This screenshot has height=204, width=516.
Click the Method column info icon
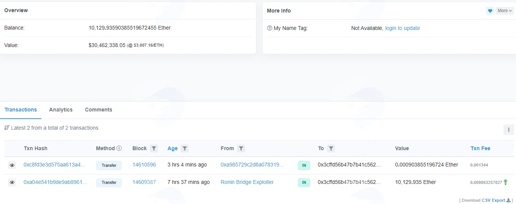[119, 148]
